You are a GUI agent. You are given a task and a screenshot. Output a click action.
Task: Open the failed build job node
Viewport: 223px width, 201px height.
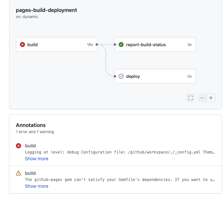(x=56, y=45)
